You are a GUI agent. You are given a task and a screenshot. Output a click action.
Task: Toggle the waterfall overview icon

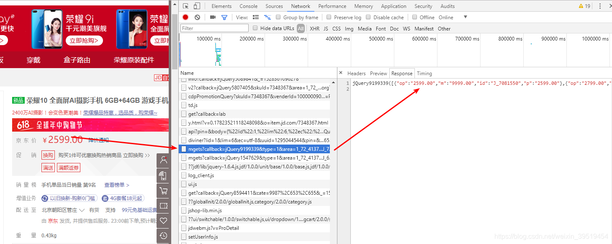point(267,17)
